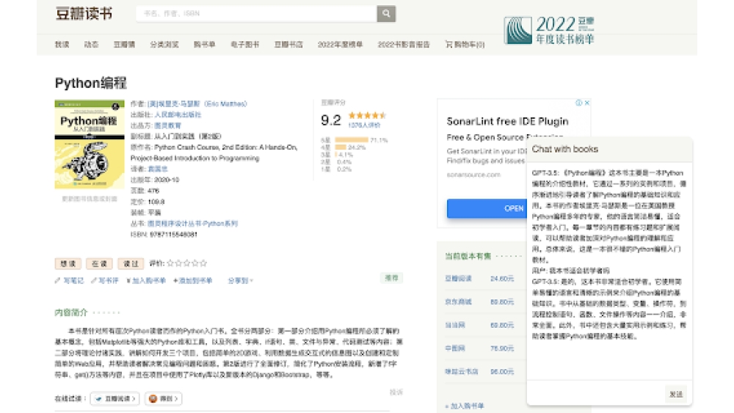Click the 98.00元 bookstore seller link

point(462,371)
